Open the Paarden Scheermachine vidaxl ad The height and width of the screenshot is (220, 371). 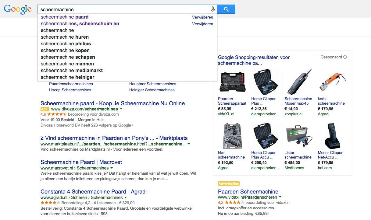tap(248, 192)
